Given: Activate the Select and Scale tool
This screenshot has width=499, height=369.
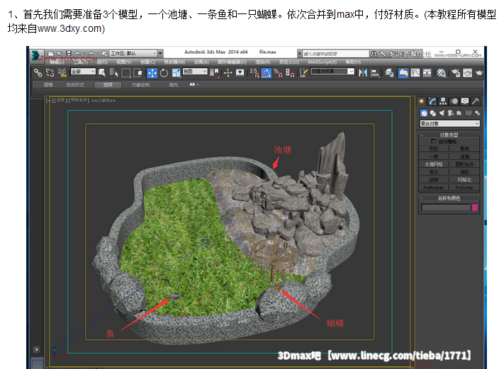Looking at the screenshot, I should coord(176,73).
